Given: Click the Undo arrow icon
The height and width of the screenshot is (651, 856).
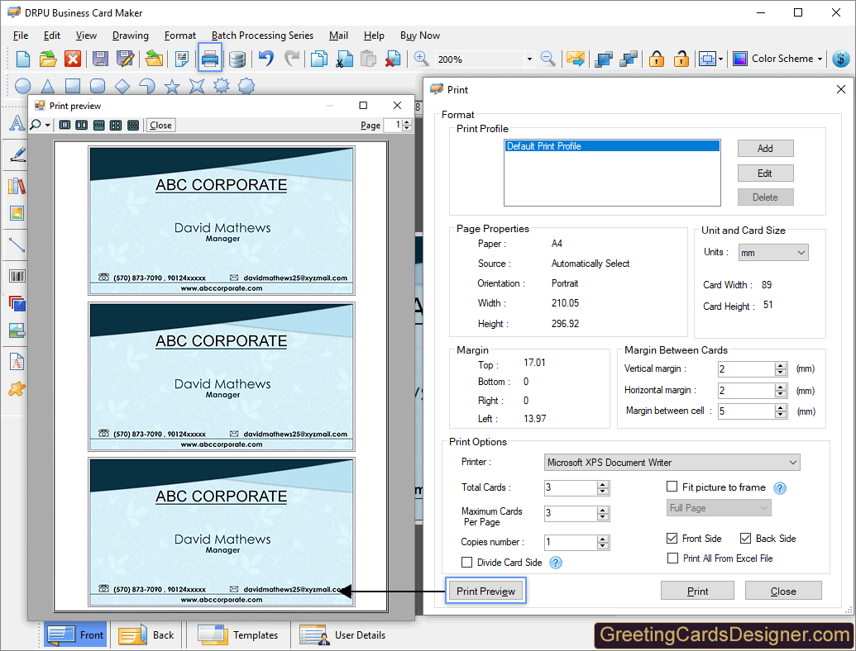Looking at the screenshot, I should click(265, 59).
